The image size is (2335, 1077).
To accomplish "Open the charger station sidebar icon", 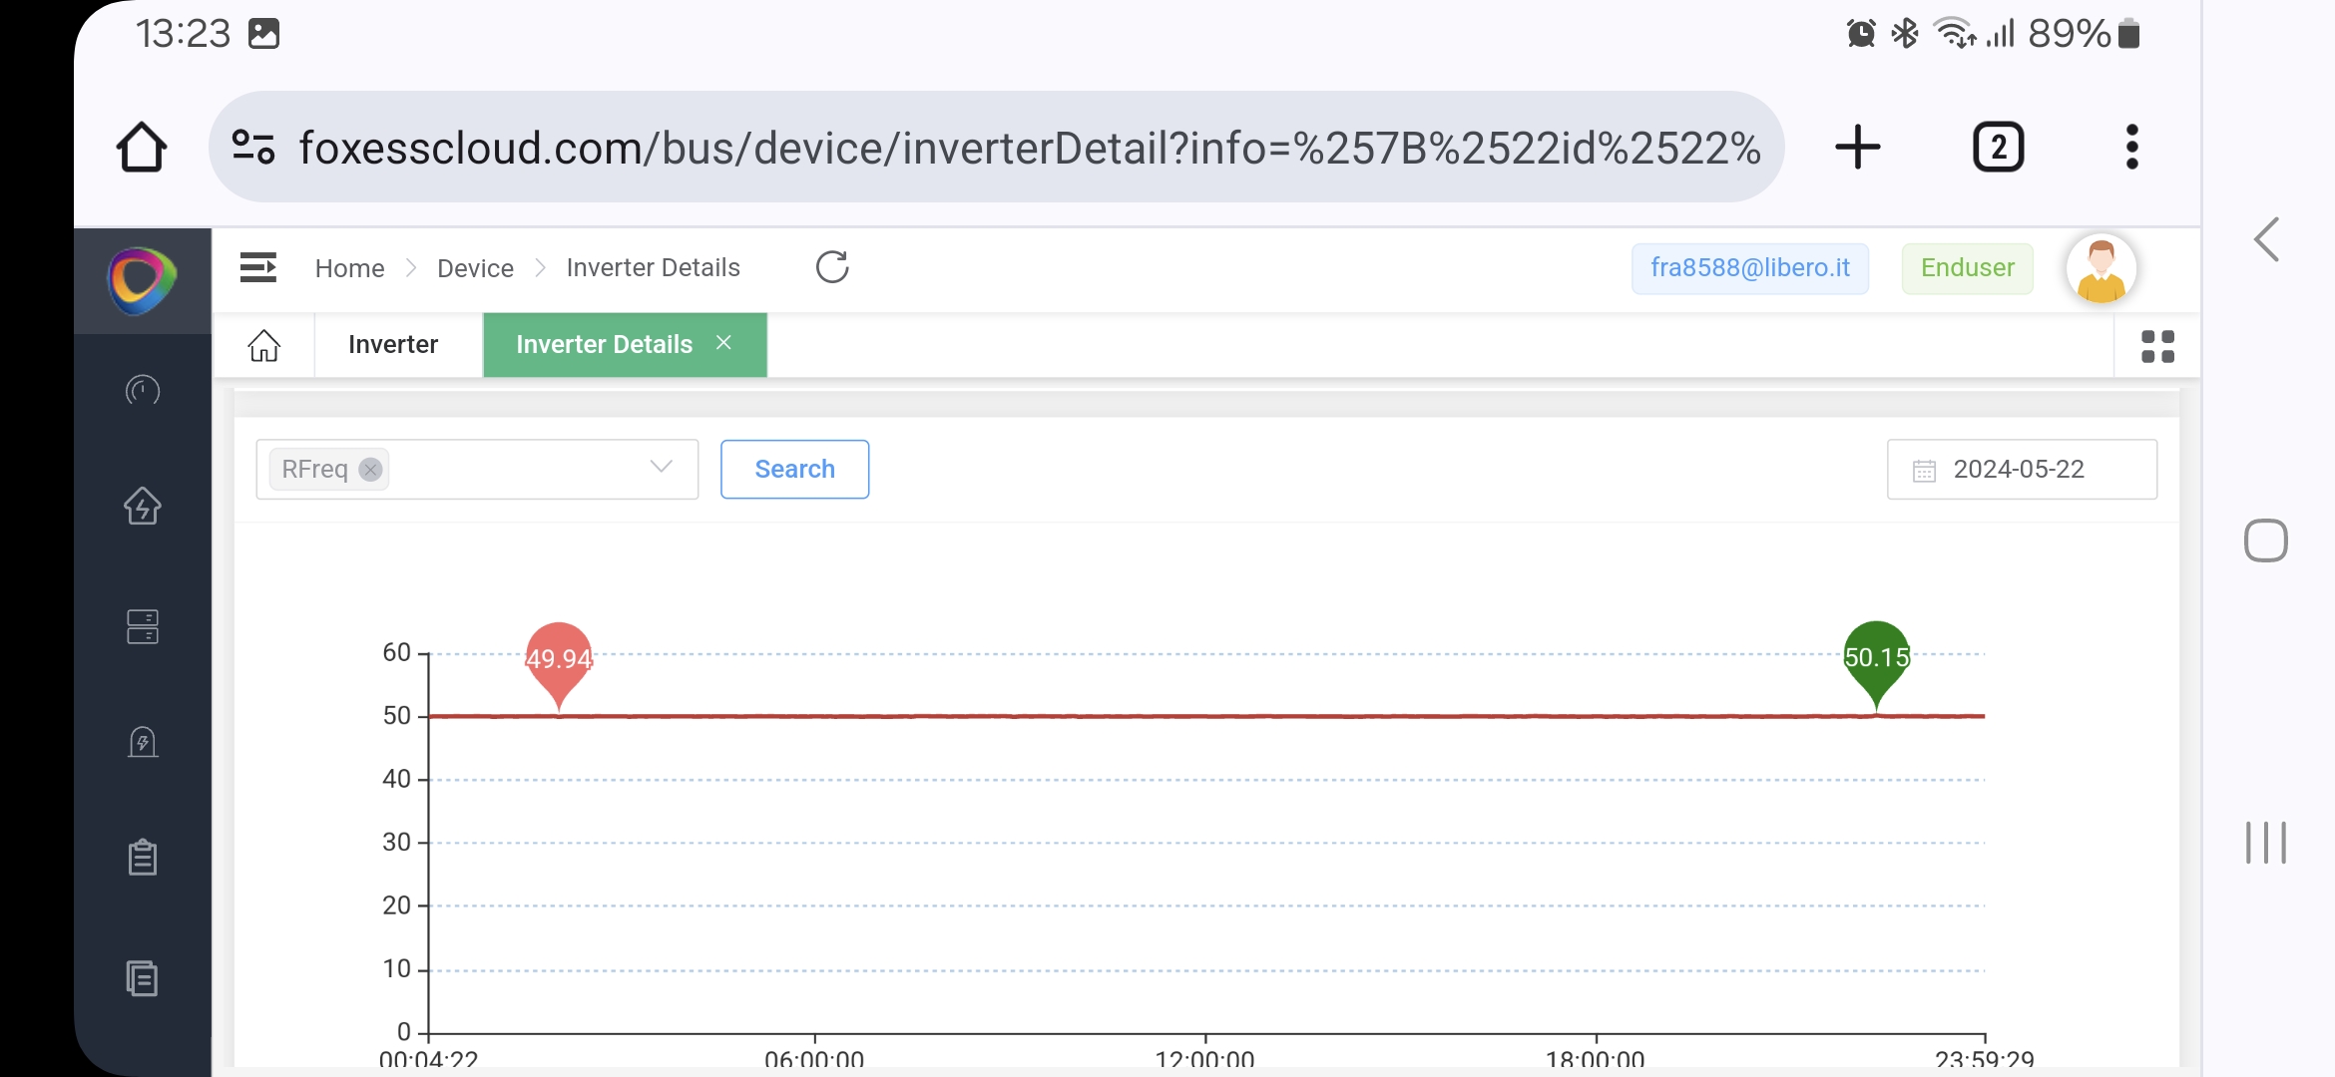I will [142, 742].
